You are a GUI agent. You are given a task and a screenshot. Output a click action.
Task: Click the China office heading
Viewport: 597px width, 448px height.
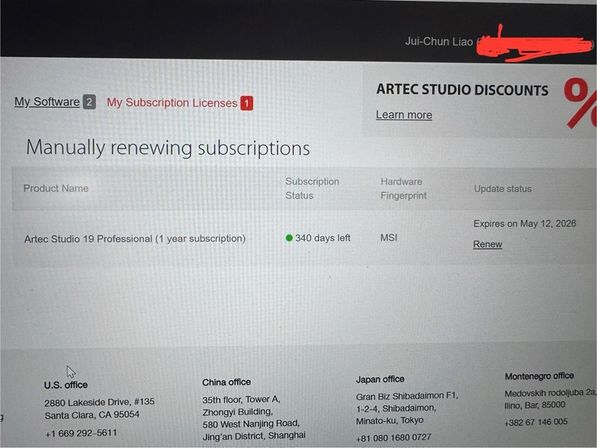coord(227,382)
